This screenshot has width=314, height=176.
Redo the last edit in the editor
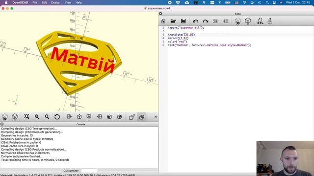(x=206, y=21)
